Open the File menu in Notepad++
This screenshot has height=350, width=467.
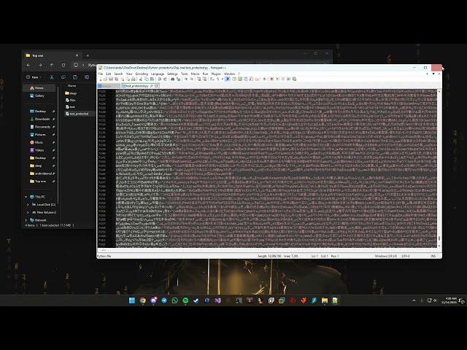[x=101, y=74]
